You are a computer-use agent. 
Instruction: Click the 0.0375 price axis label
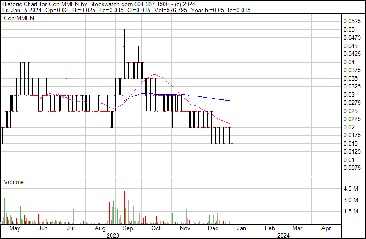point(352,70)
